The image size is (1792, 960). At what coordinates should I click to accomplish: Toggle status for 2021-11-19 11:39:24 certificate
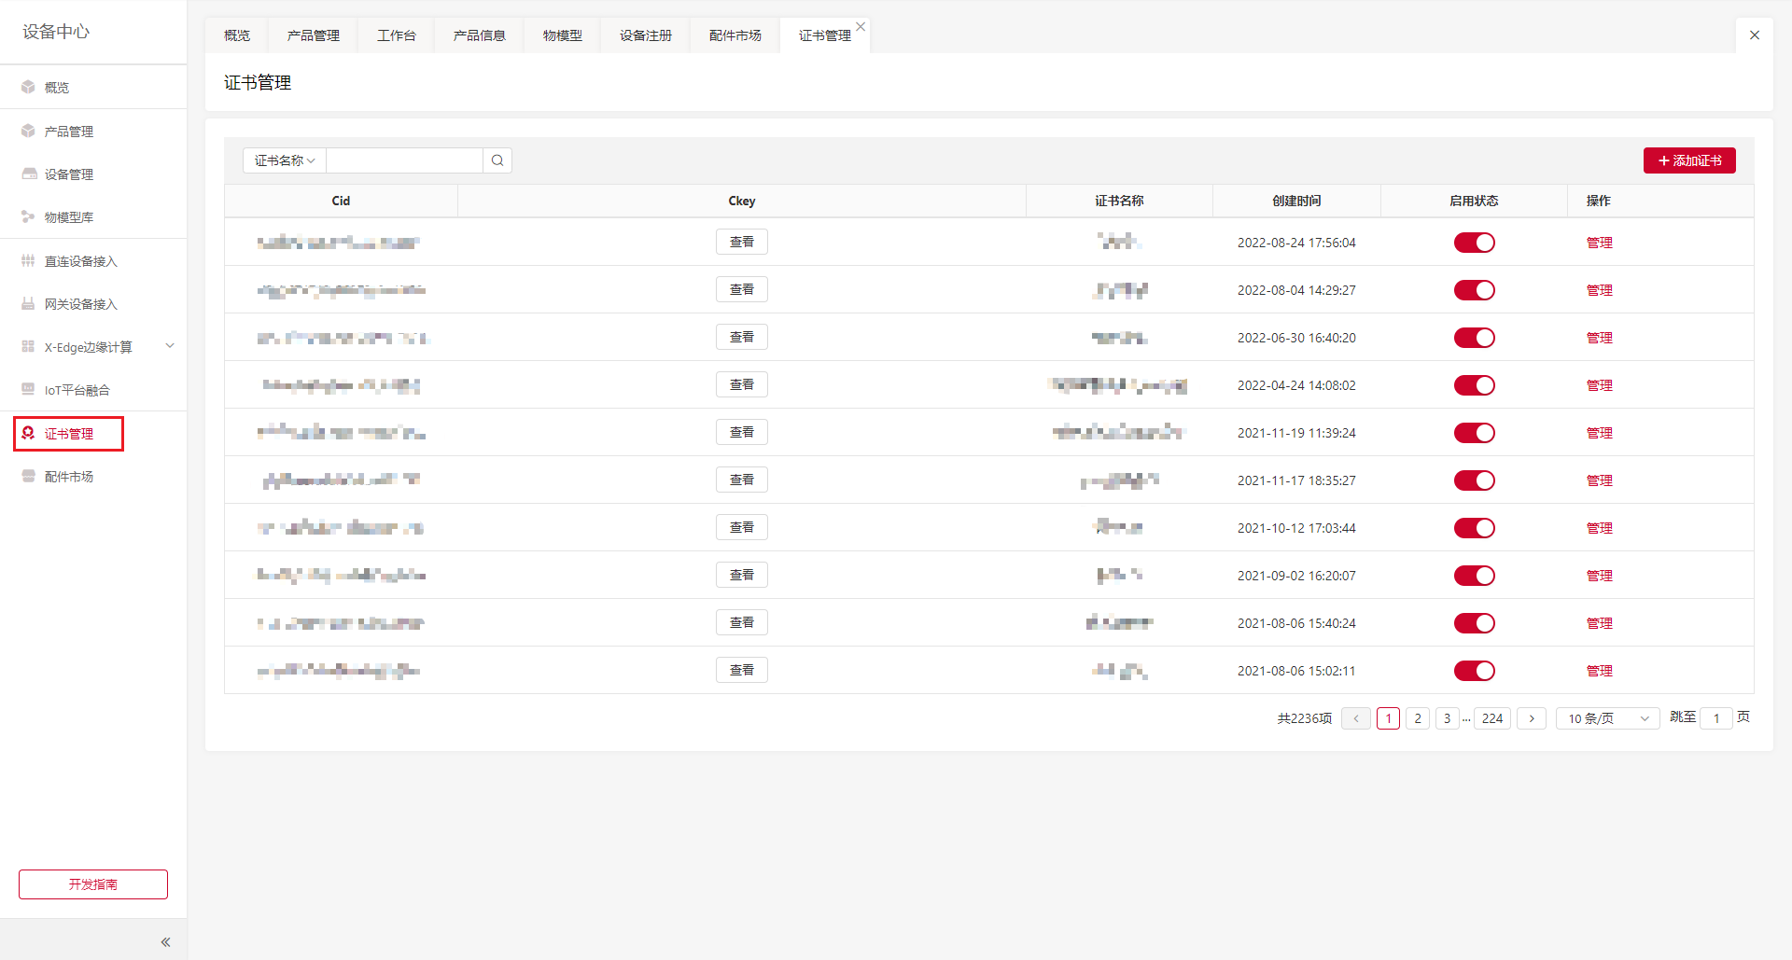(1474, 433)
